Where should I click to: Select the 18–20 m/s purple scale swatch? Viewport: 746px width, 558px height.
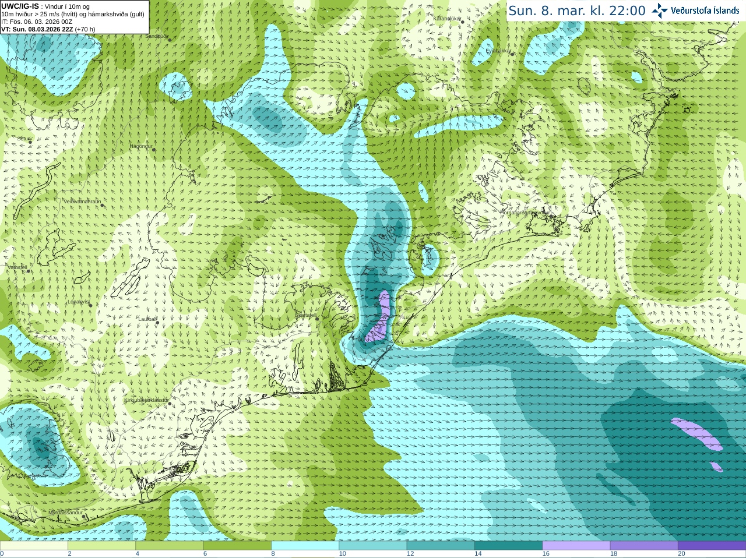(x=644, y=546)
